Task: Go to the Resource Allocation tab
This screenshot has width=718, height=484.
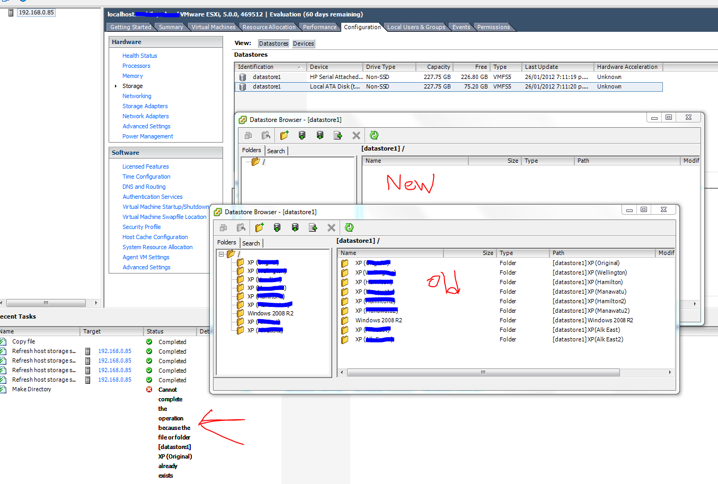Action: pos(269,27)
